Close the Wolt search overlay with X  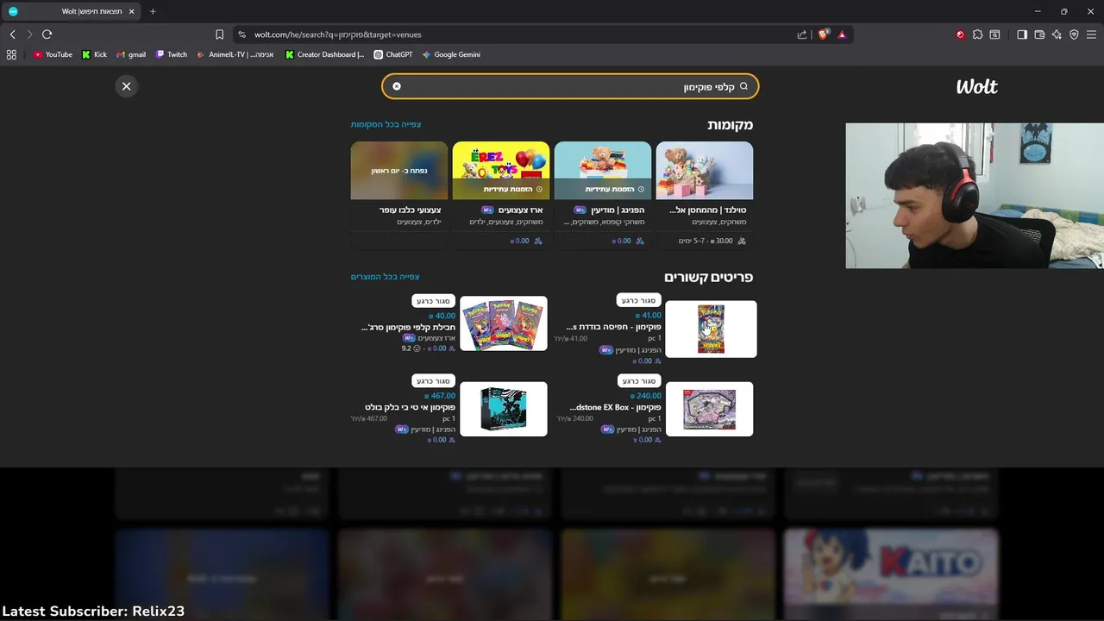pyautogui.click(x=126, y=86)
